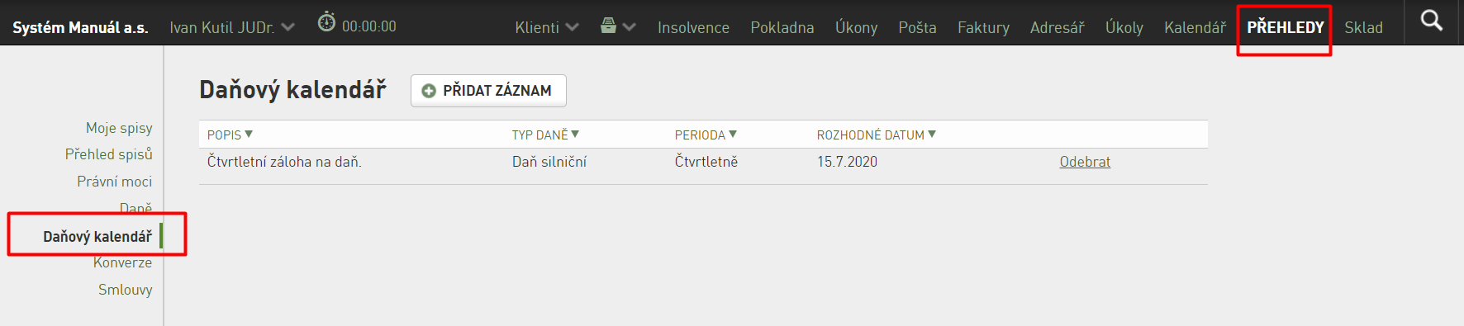Go to the Faktury section
This screenshot has height=326, width=1464.
pos(983,27)
